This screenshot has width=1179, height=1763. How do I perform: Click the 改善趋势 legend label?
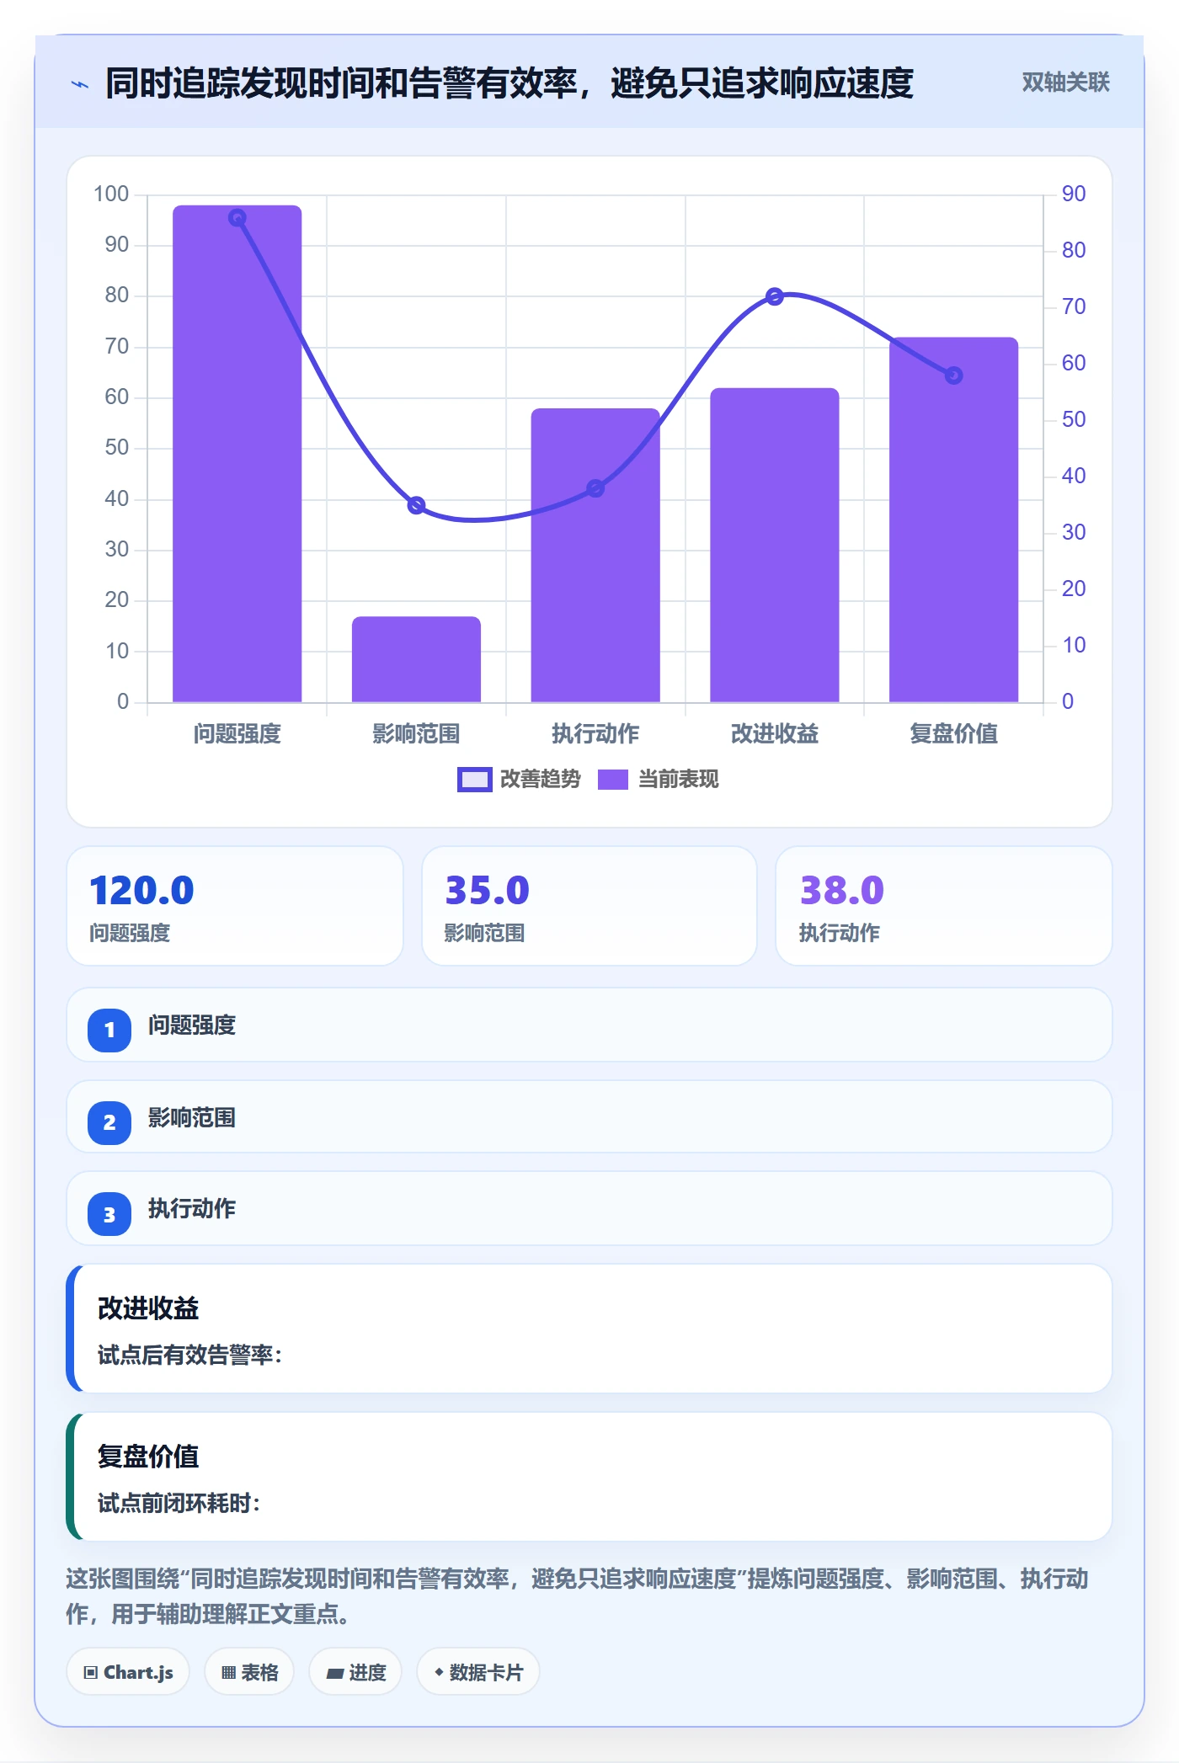pyautogui.click(x=540, y=780)
